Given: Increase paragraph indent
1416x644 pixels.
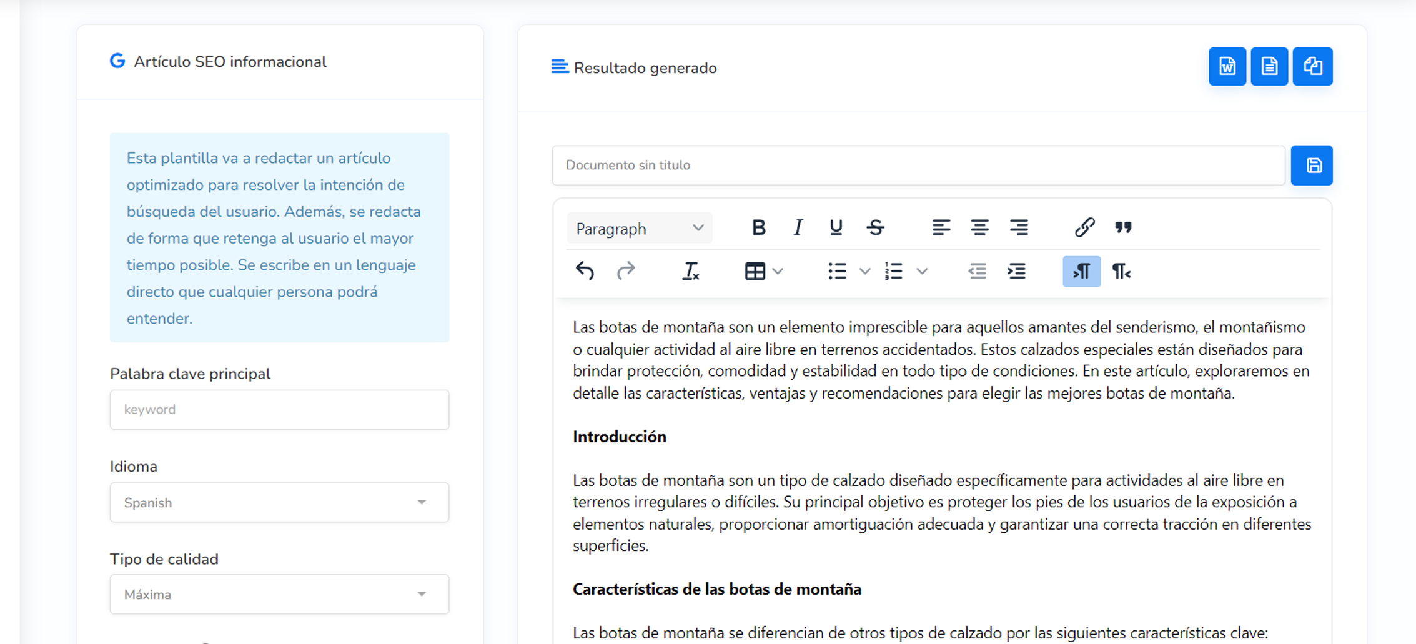Looking at the screenshot, I should [x=1016, y=271].
